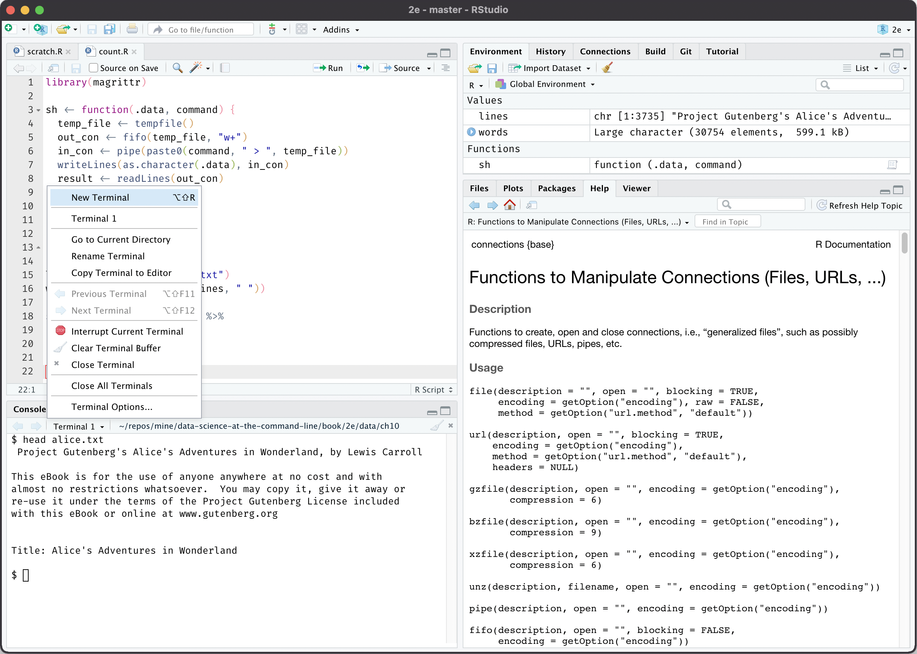Show the help topic in a new window
This screenshot has height=654, width=917.
tap(532, 205)
